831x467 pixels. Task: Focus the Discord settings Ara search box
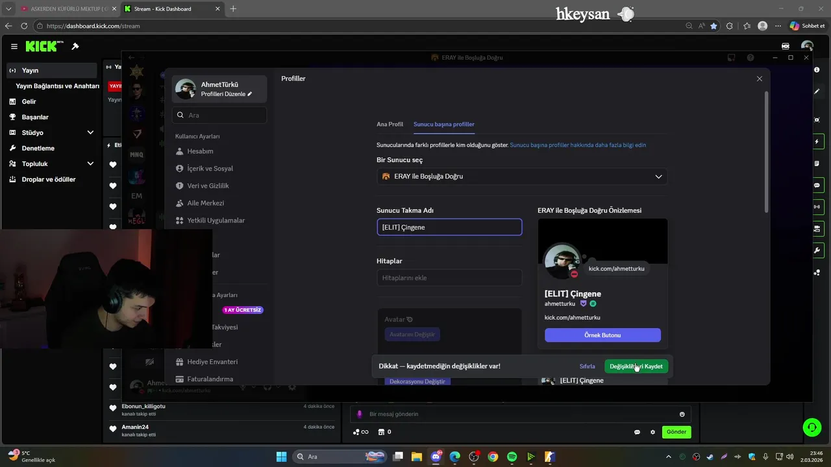[x=219, y=115]
